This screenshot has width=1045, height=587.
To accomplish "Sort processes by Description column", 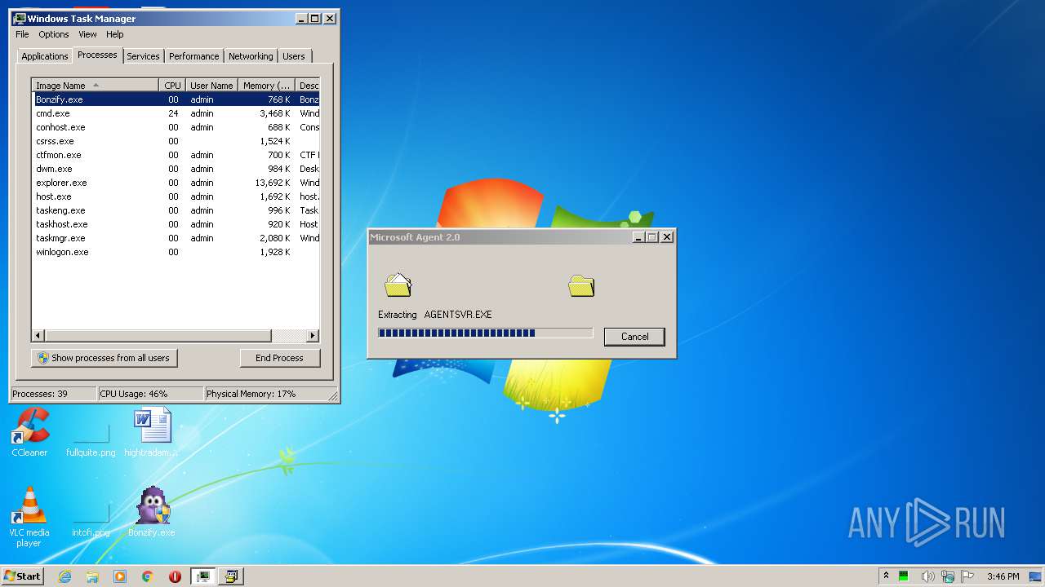I will [x=308, y=86].
